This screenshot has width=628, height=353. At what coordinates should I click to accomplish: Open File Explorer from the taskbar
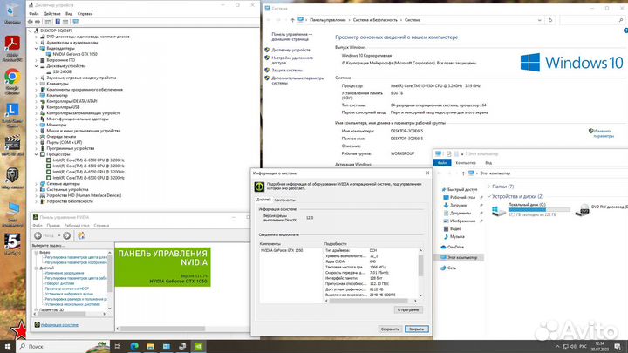coord(150,346)
